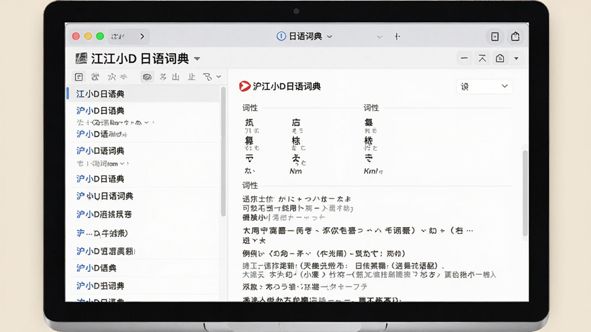Screen dimensions: 591x332
Task: Click the Nm label
Action: pos(295,171)
